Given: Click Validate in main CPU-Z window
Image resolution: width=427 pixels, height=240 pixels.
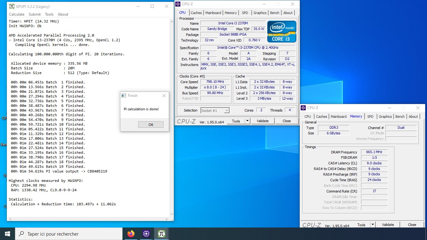Looking at the screenshot, I should (263, 121).
